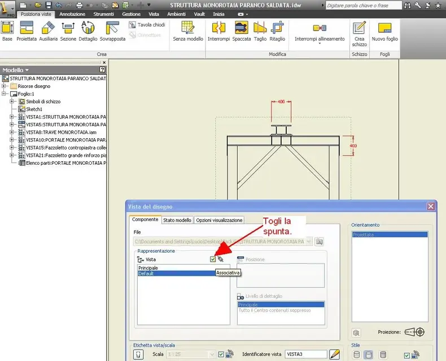The height and width of the screenshot is (361, 446).
Task: Save the drawing with the floppy icon
Action: [x=49, y=5]
